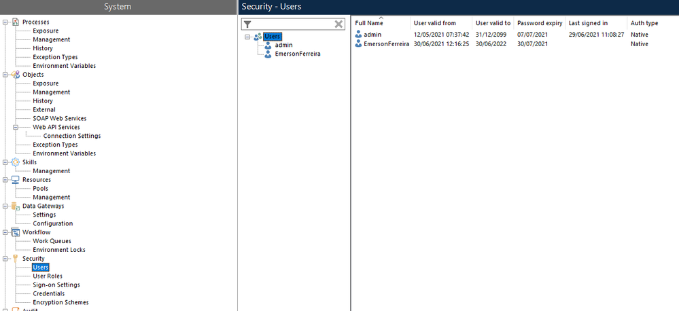
Task: Click the Resources monitor icon
Action: click(16, 179)
